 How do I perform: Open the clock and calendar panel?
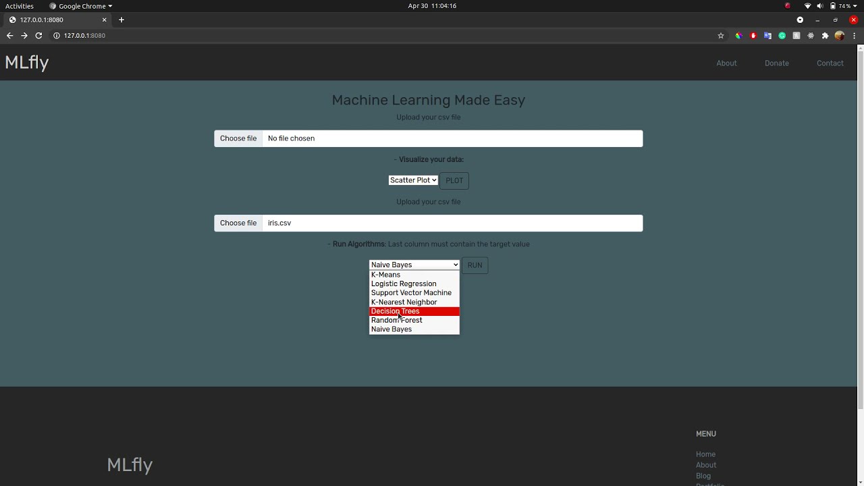coord(432,6)
